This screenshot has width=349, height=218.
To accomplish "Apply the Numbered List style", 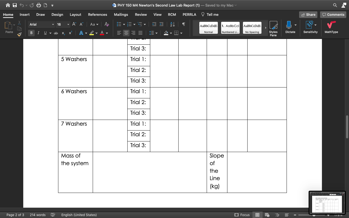I will pyautogui.click(x=230, y=27).
